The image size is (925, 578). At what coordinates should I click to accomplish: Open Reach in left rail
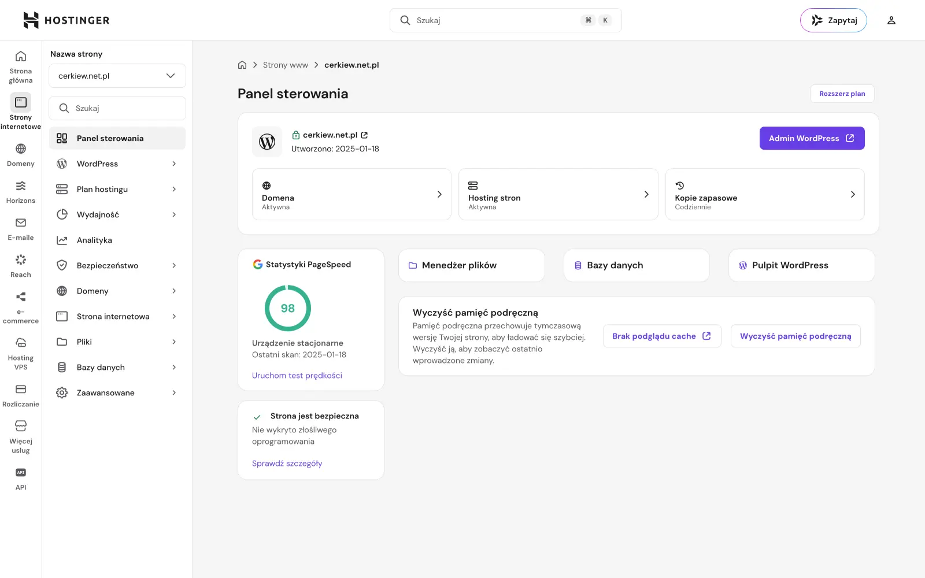(x=21, y=266)
